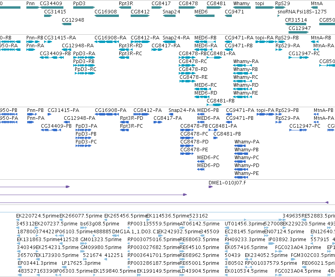Screen dimensions: 335x277
Task: Select the Snap24-PA protein label
Action: tap(182, 110)
